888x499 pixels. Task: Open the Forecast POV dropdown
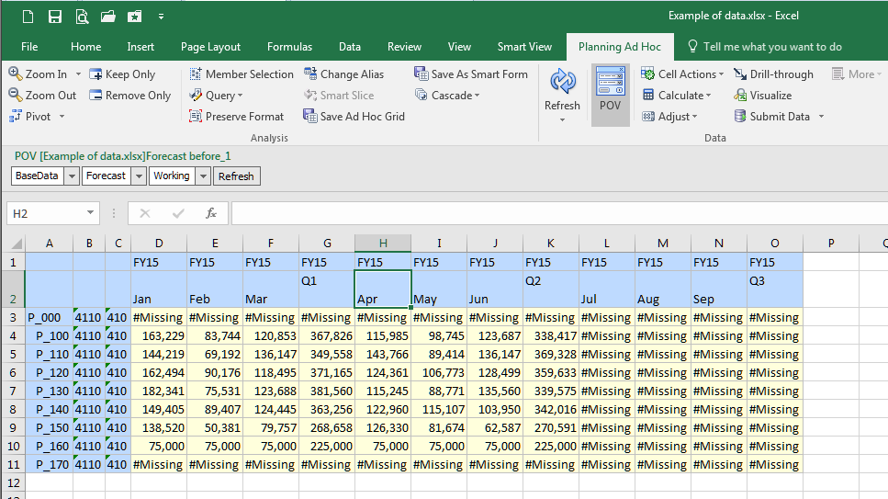pos(140,176)
